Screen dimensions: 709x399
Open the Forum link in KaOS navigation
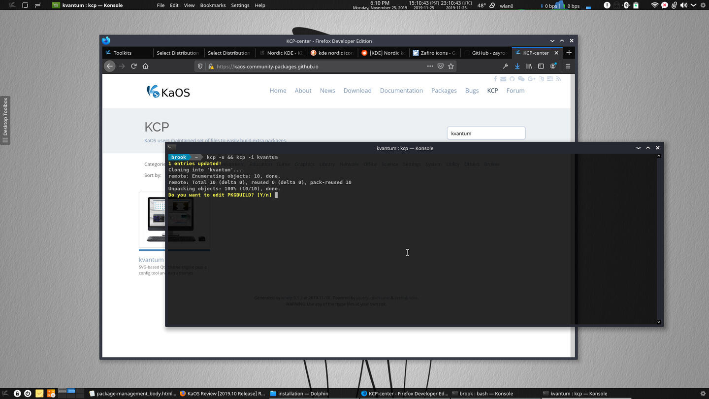pos(516,91)
